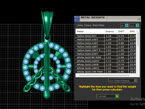Select the White Gold:10KW row
The height and width of the screenshot is (109, 145).
pyautogui.click(x=106, y=64)
